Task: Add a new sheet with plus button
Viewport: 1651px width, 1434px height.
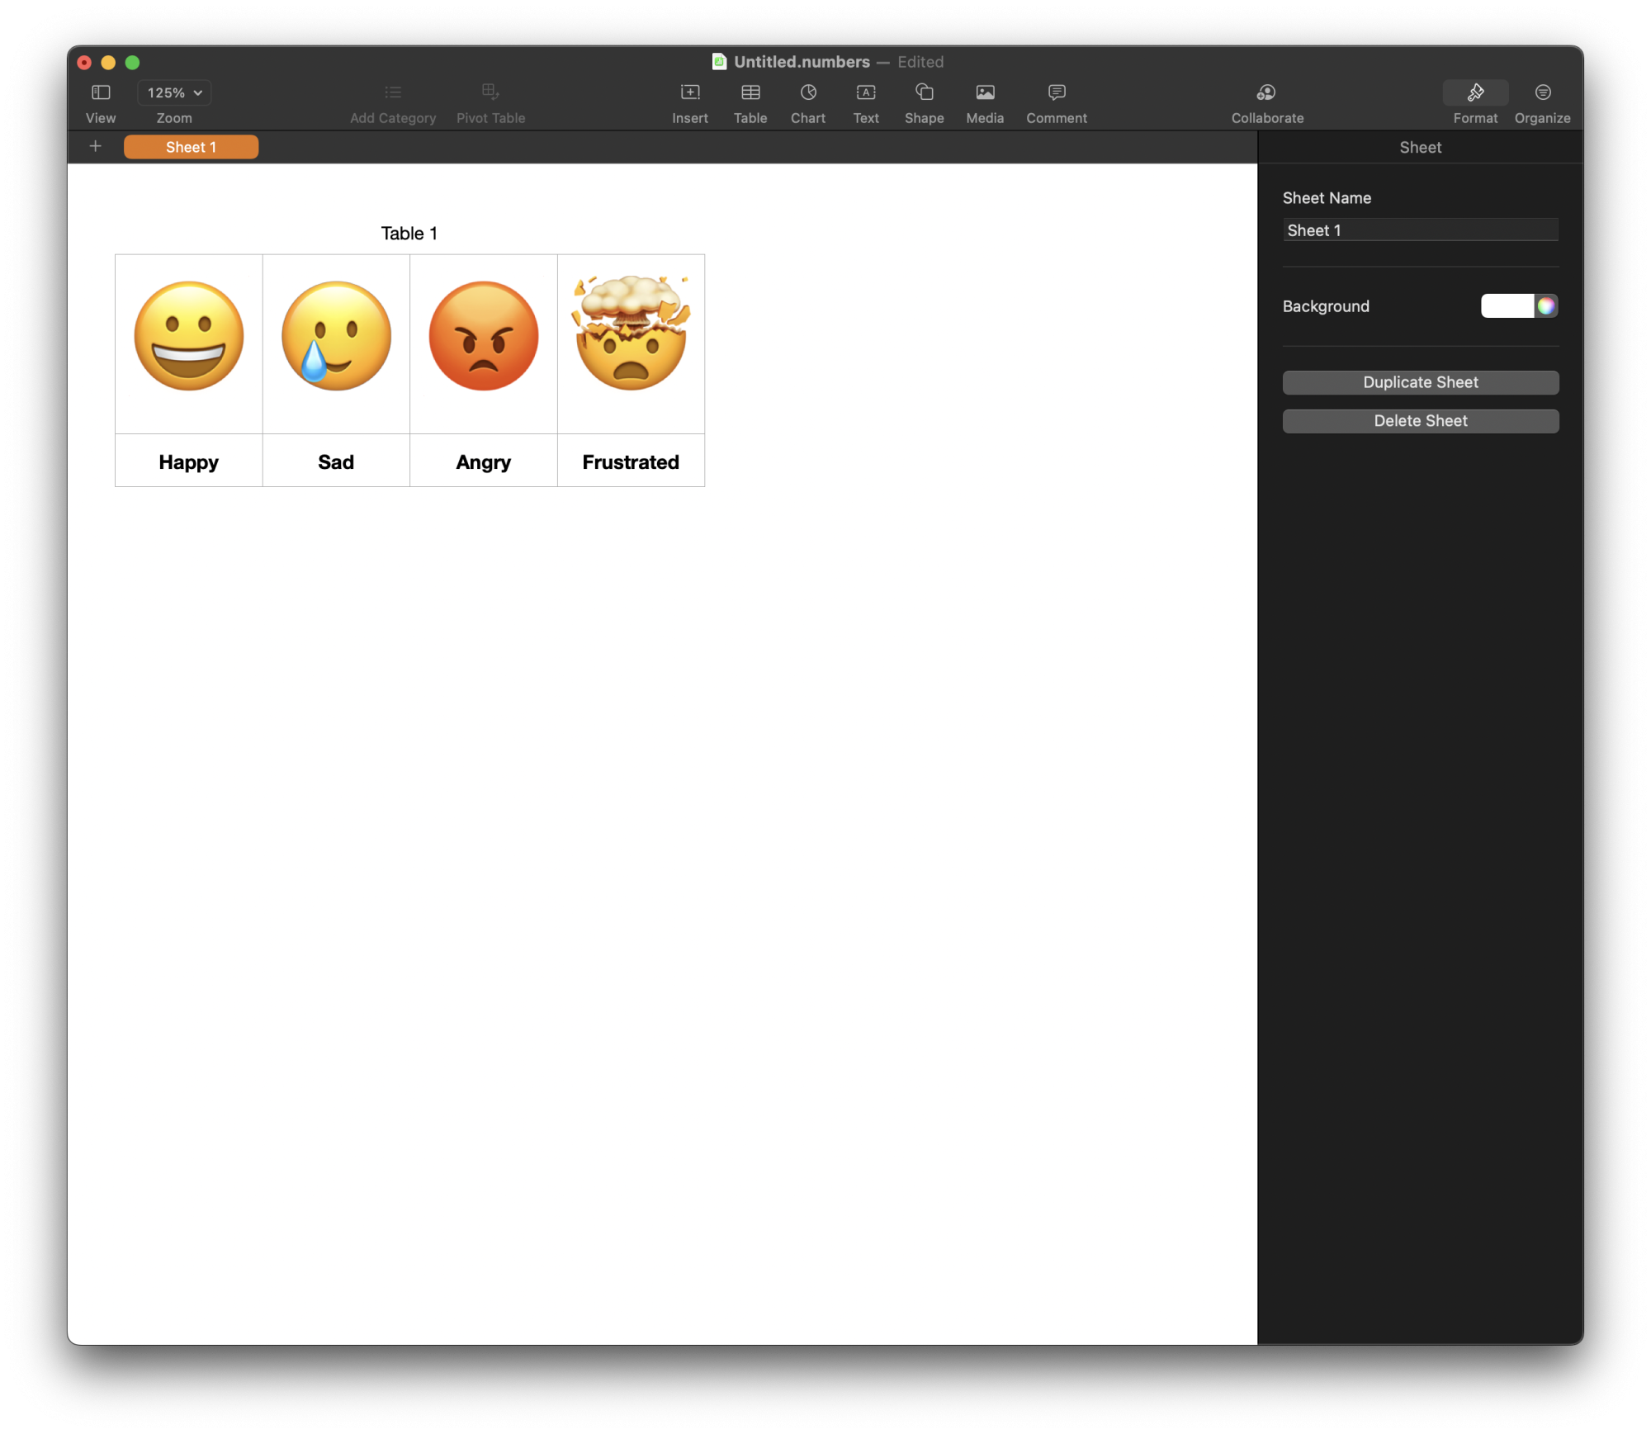Action: [96, 146]
